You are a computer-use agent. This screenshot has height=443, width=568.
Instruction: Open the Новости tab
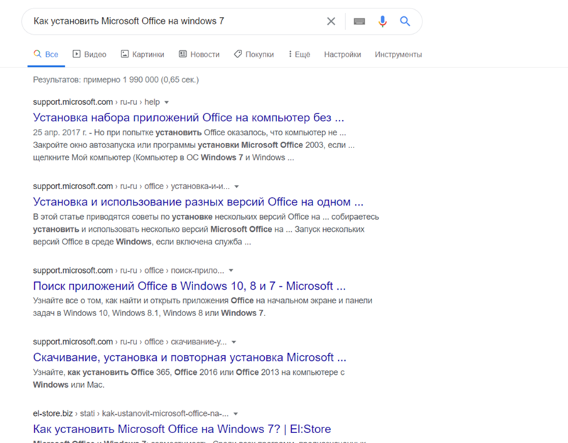[200, 55]
